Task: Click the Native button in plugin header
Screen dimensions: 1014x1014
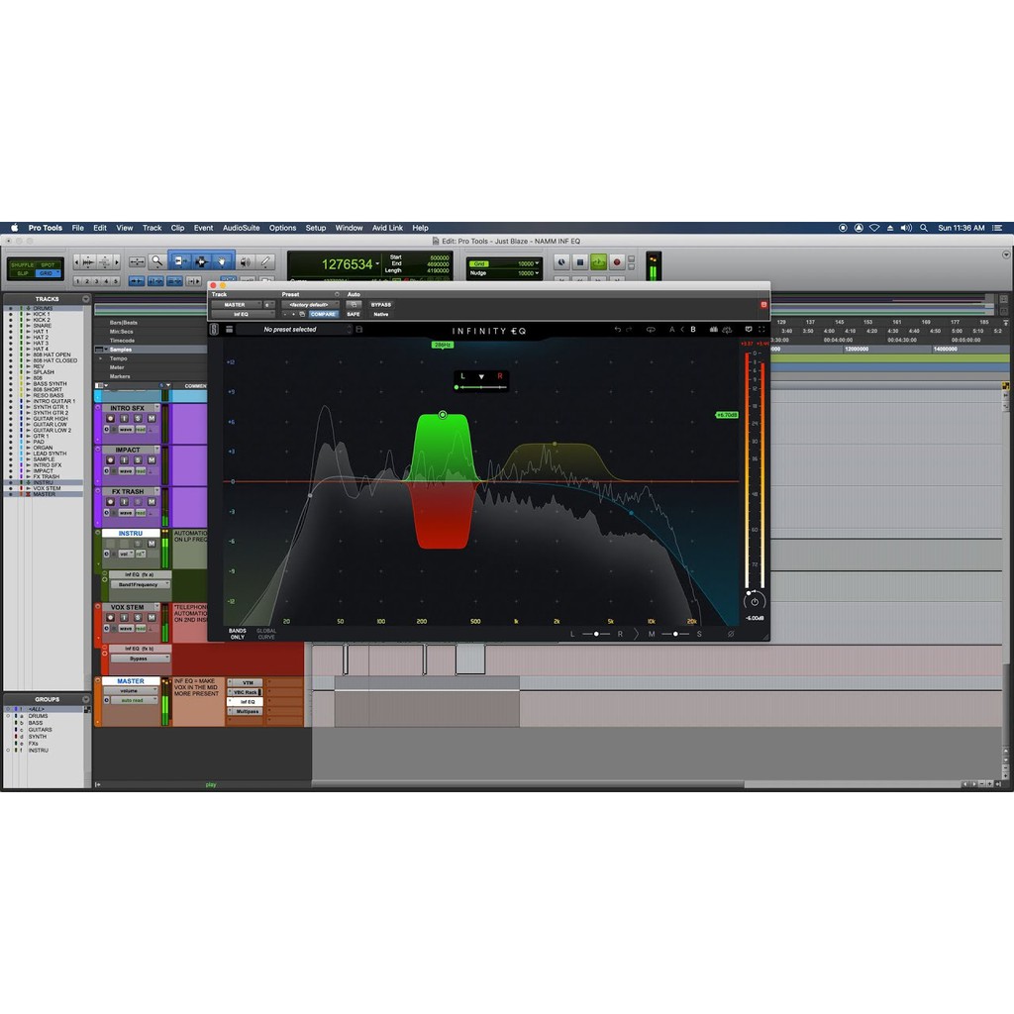Action: 381,314
